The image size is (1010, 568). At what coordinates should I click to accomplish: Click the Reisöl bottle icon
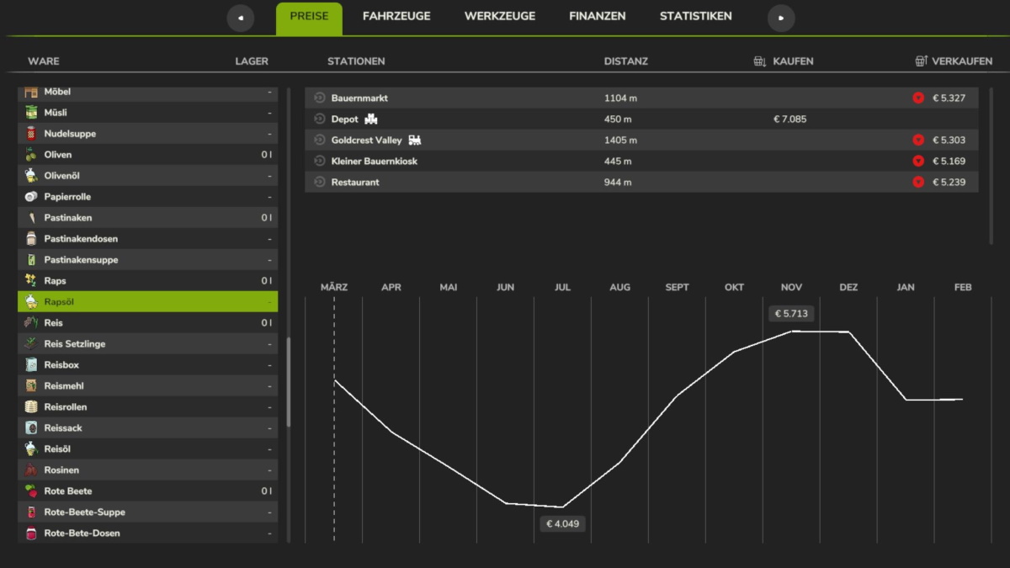31,449
